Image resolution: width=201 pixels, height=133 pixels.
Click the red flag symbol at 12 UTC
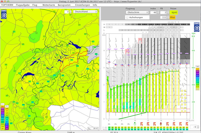coord(148,124)
